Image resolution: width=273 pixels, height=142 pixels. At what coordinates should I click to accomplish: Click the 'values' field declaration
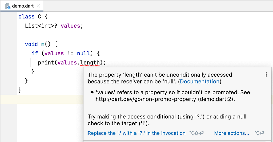coord(70,26)
